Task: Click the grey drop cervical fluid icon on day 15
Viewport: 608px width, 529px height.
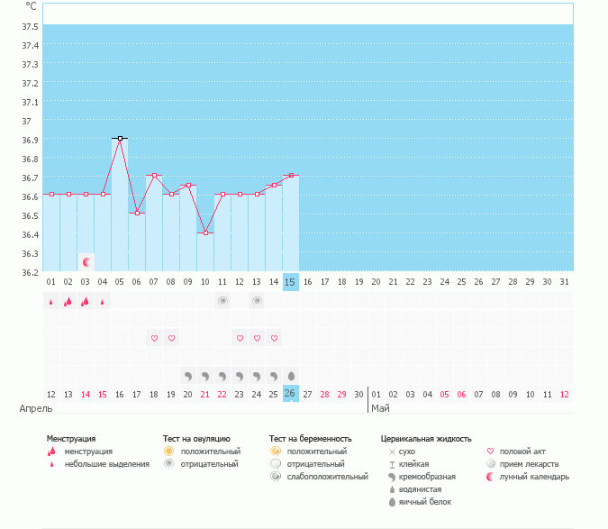Action: coord(291,375)
